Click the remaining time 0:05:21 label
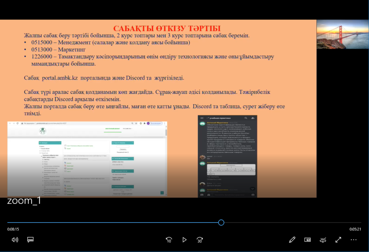Viewport: 369px width, 252px height. [355, 229]
